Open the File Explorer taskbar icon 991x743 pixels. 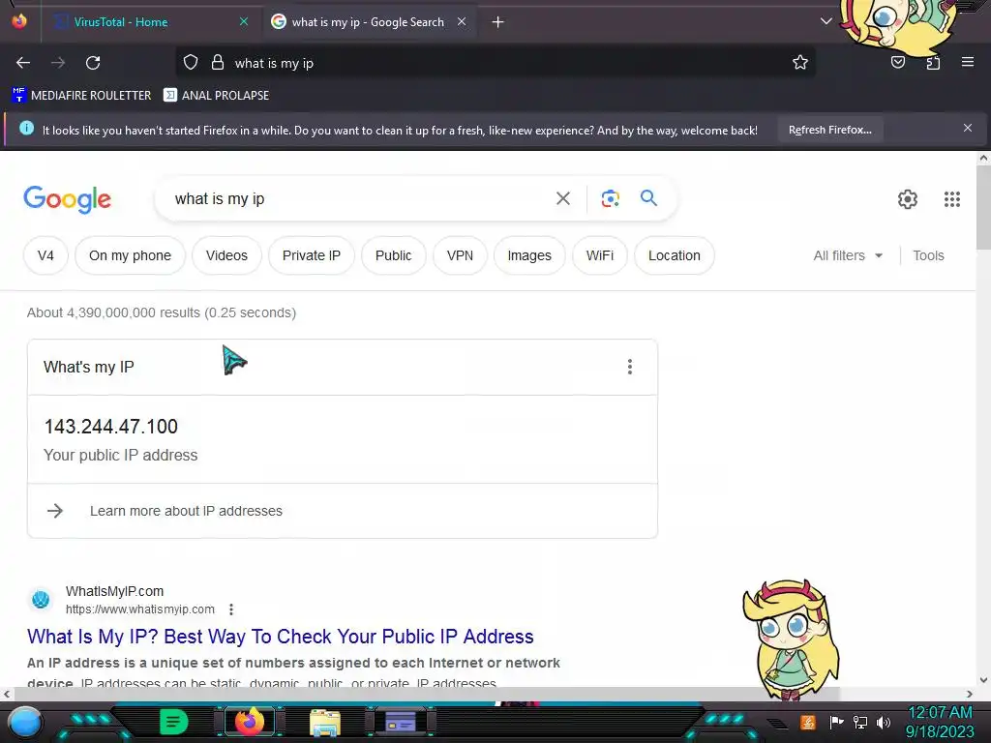click(325, 723)
